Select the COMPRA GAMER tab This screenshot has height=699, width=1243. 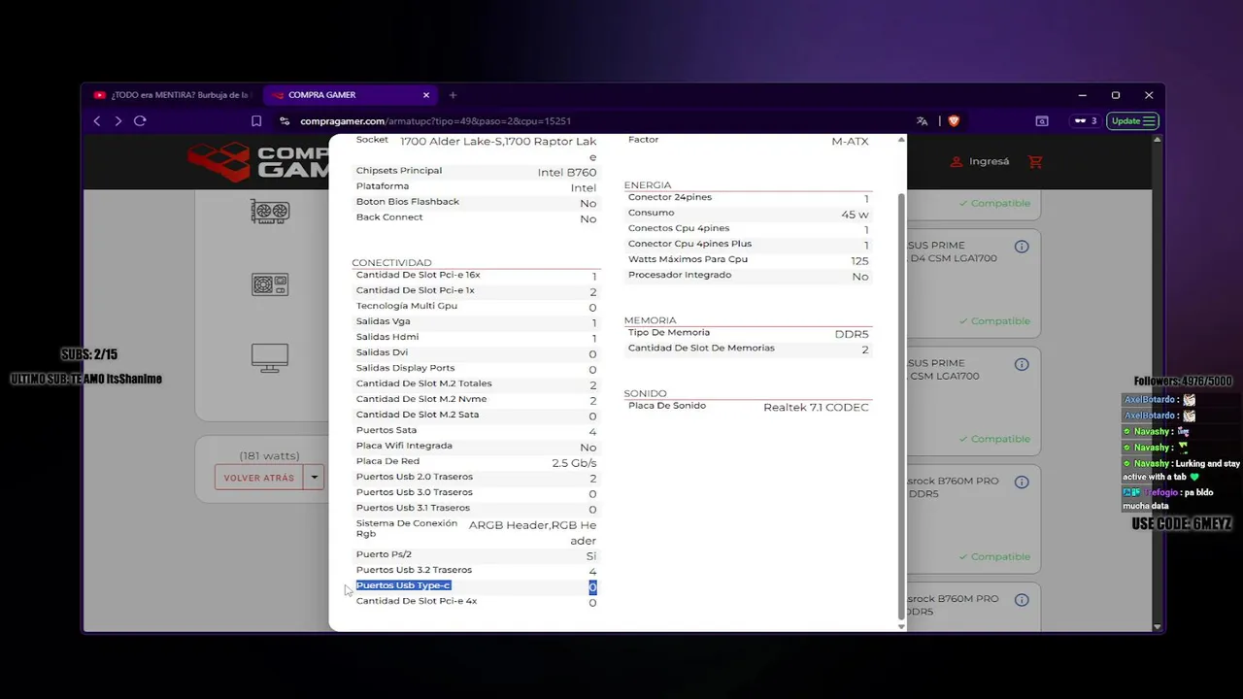click(x=350, y=95)
